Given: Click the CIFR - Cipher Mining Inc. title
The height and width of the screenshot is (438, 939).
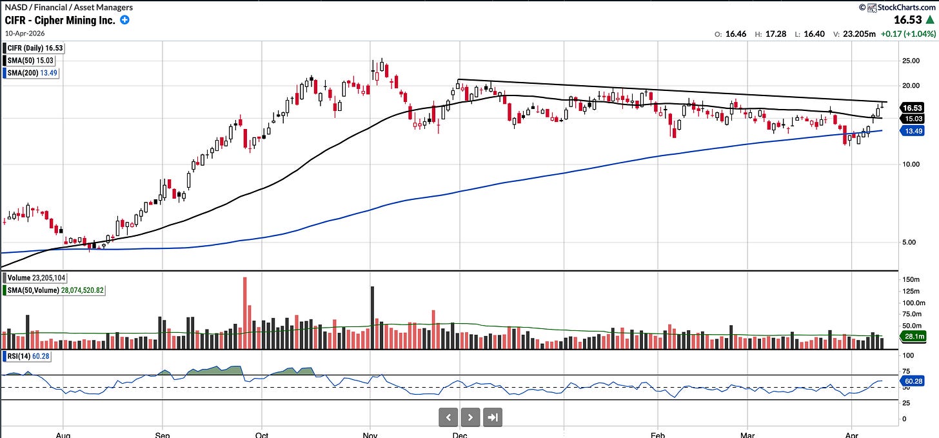Looking at the screenshot, I should 60,20.
